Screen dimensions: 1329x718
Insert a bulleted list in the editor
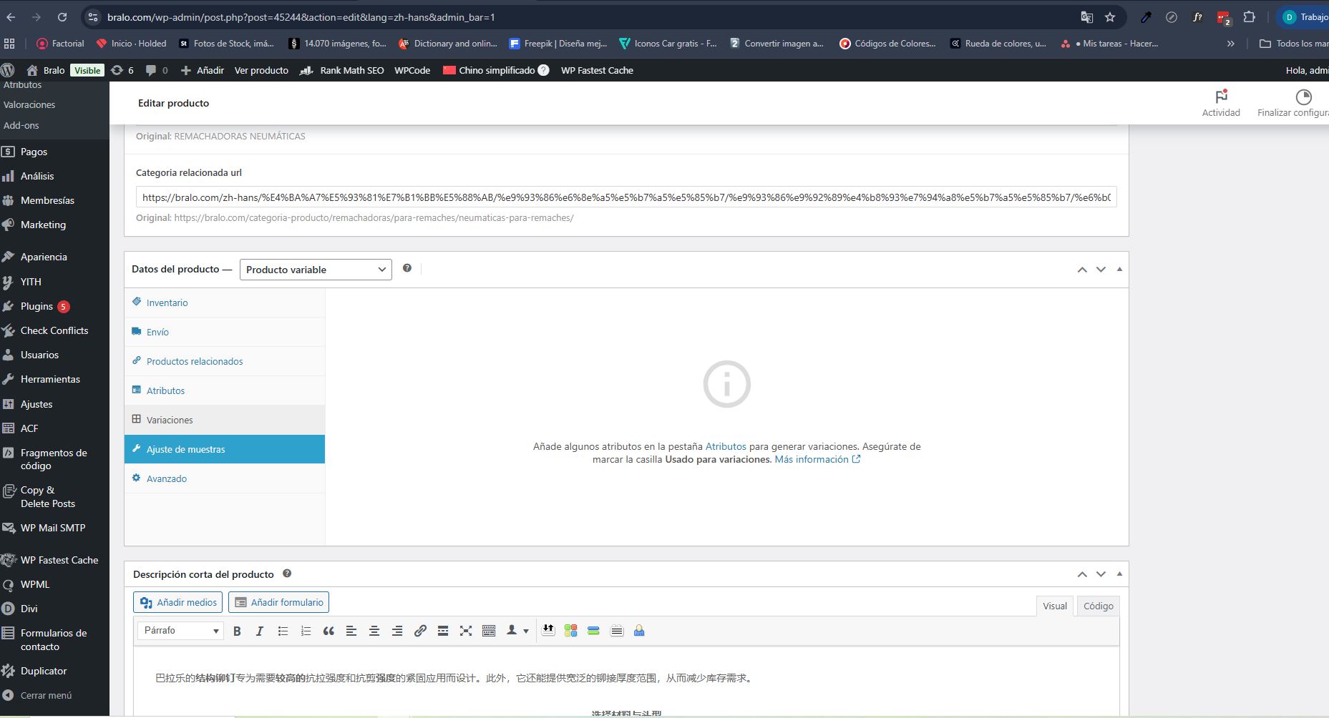(x=283, y=631)
